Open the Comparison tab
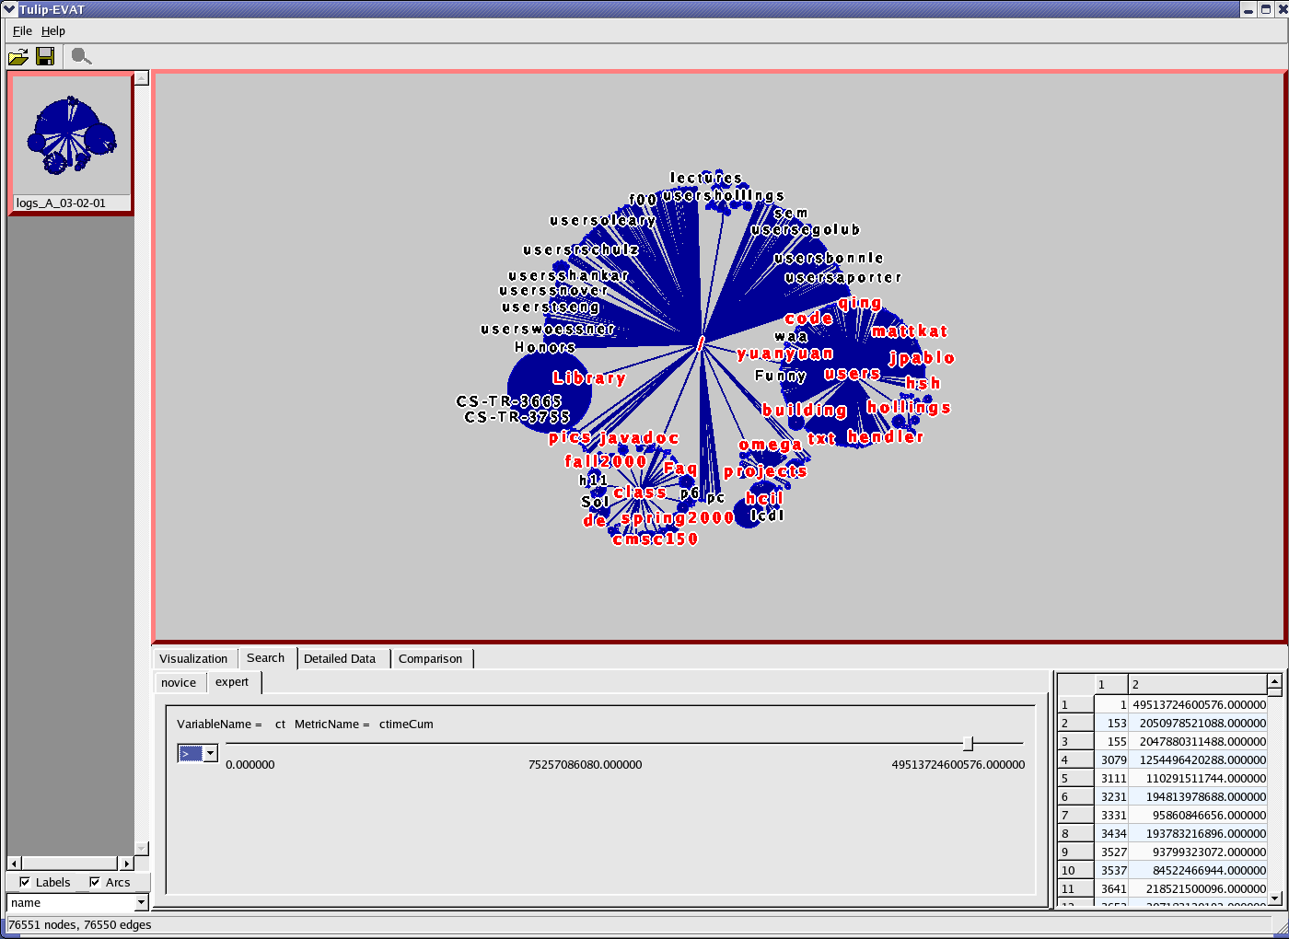The width and height of the screenshot is (1289, 939). pyautogui.click(x=430, y=658)
